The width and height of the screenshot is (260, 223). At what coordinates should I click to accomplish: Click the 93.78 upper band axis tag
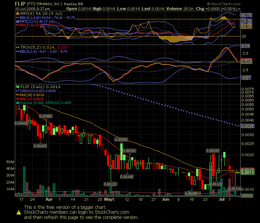coord(246,15)
